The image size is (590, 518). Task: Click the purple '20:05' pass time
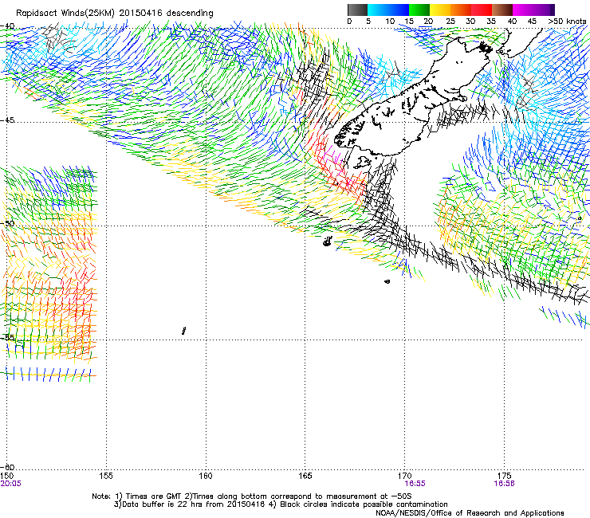point(11,484)
